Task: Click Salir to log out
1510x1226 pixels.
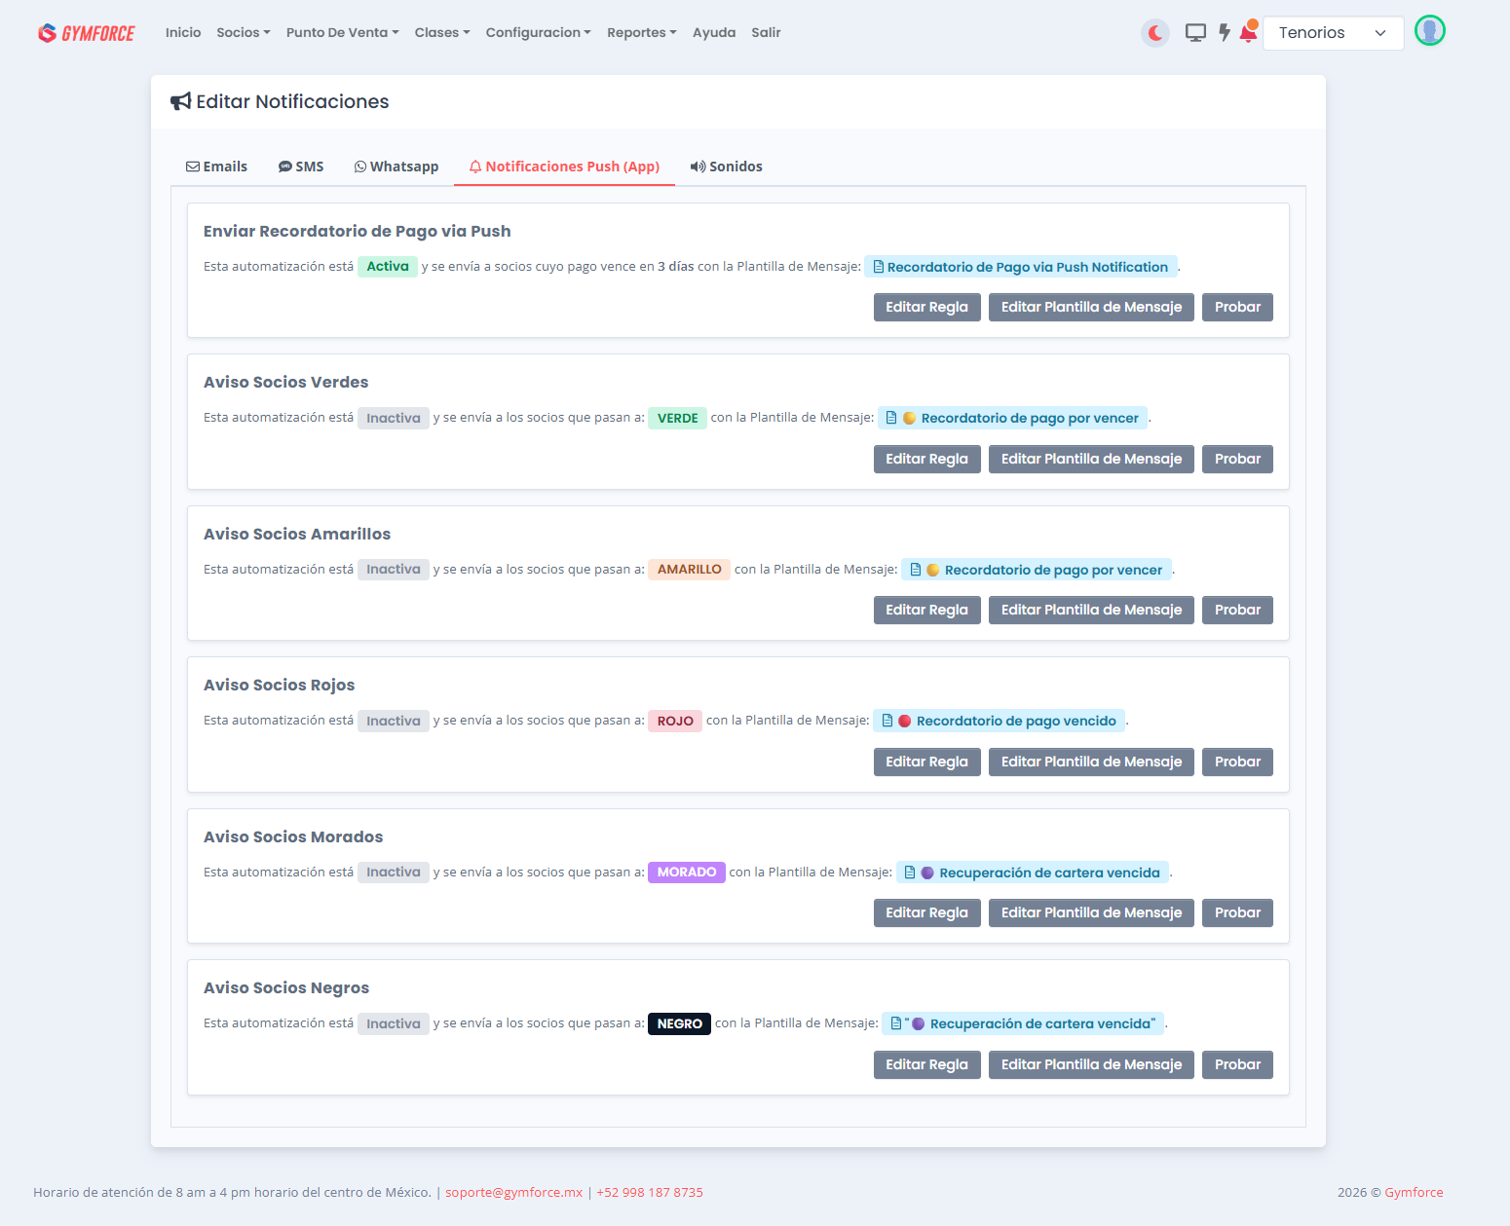Action: point(766,32)
